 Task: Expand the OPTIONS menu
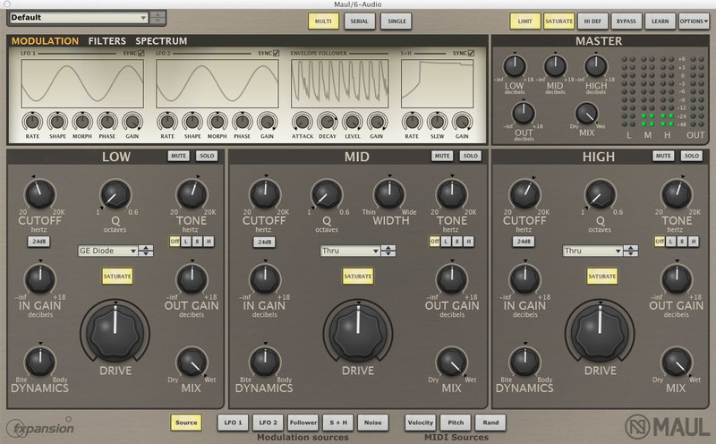pyautogui.click(x=695, y=20)
